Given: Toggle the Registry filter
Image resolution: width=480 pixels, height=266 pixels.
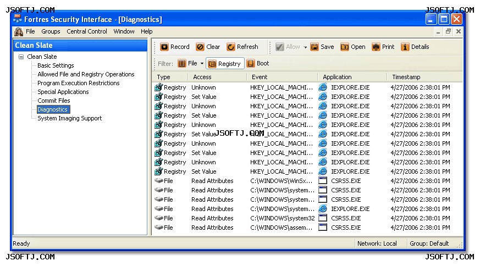Looking at the screenshot, I should click(225, 63).
